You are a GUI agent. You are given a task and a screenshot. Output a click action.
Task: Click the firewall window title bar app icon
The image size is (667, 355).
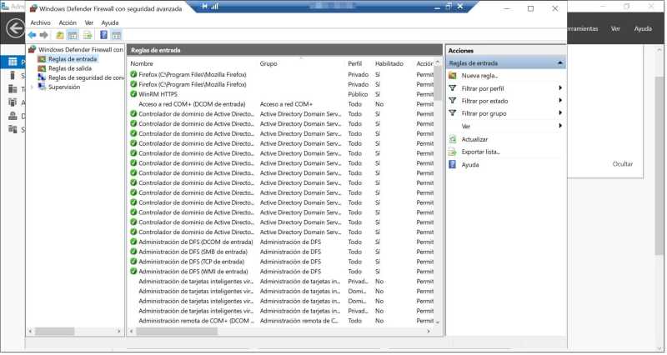pos(33,8)
